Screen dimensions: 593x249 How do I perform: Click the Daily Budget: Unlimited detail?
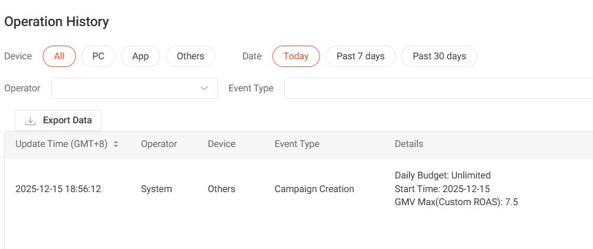[x=443, y=175]
